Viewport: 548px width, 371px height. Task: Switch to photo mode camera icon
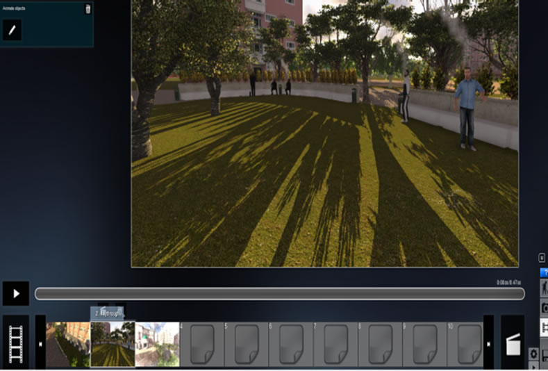(x=544, y=308)
